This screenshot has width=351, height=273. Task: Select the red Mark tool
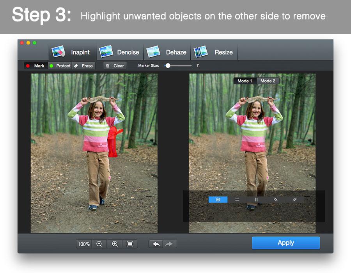(x=35, y=66)
